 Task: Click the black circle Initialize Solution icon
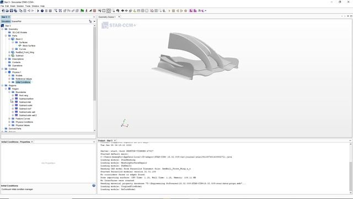click(x=42, y=11)
